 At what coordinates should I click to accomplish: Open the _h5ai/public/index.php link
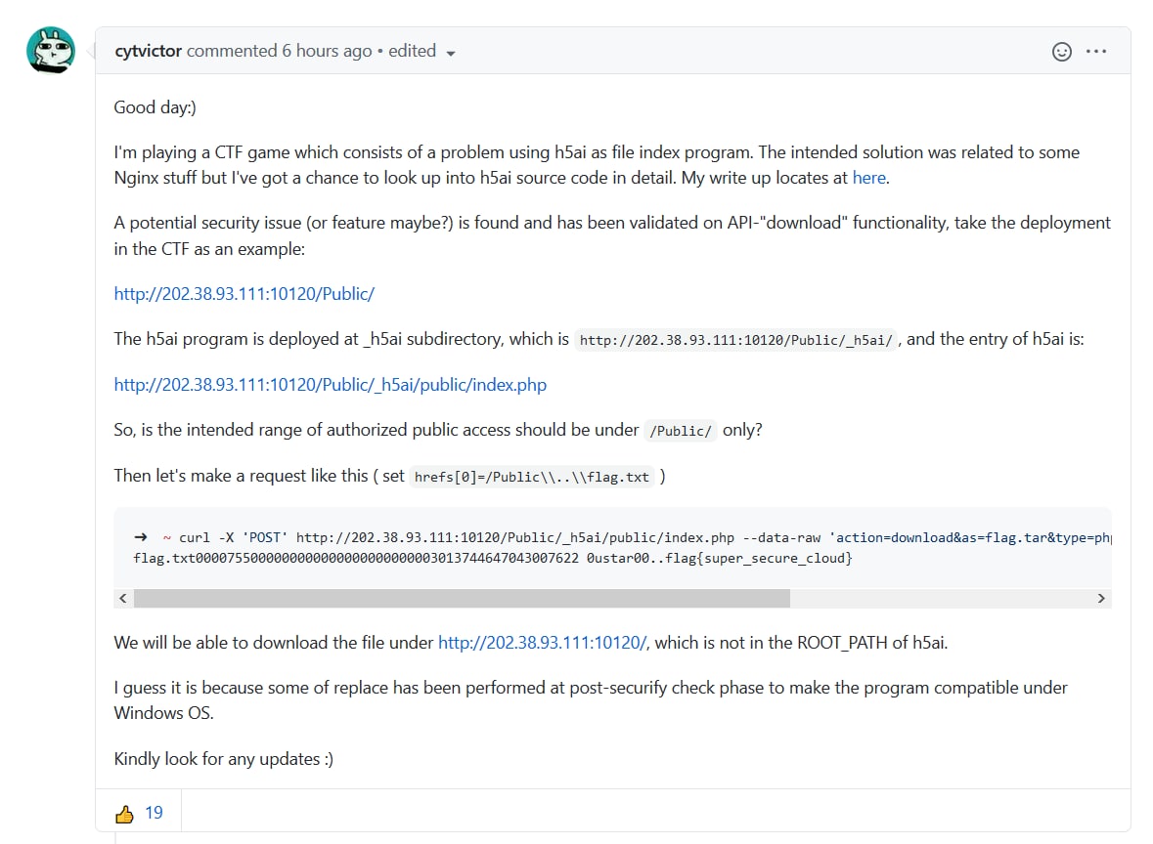point(331,385)
